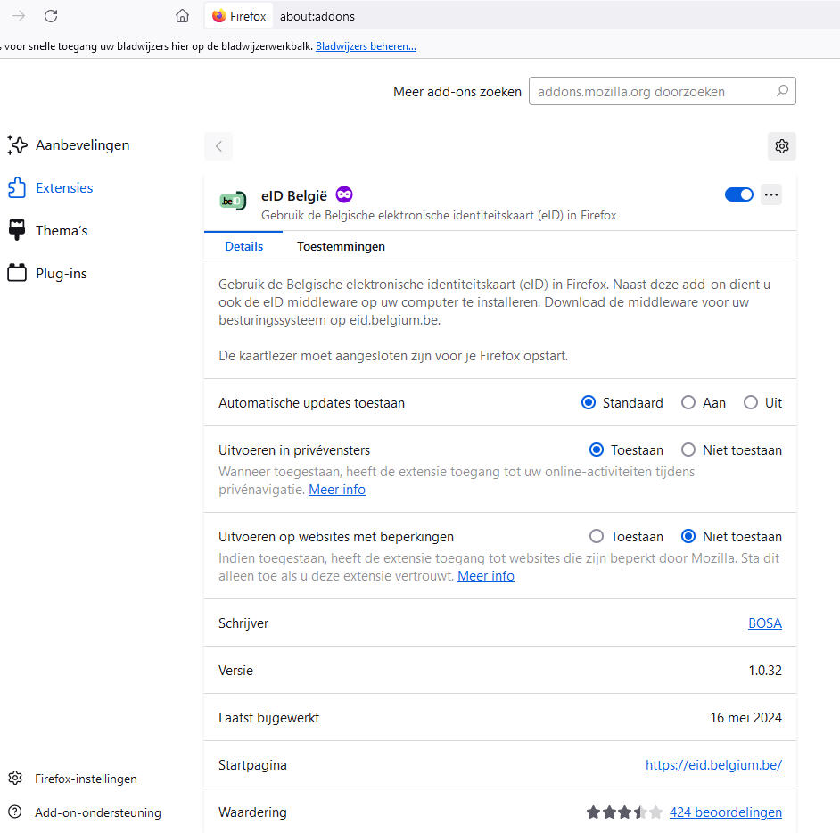Open Plug-ins category in sidebar
Viewport: 840px width, 833px height.
pos(61,273)
